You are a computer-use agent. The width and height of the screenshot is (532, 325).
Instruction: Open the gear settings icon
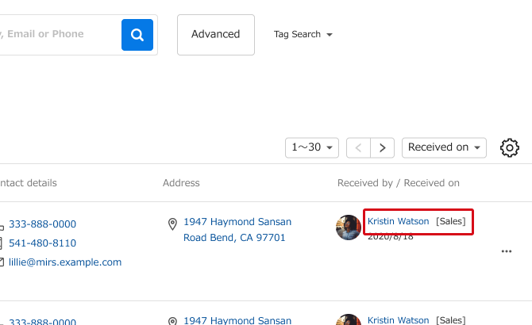pyautogui.click(x=510, y=147)
